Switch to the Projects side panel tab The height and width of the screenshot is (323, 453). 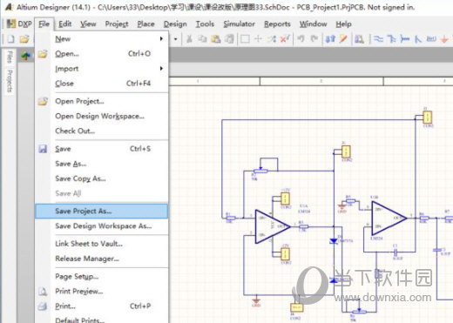point(10,81)
